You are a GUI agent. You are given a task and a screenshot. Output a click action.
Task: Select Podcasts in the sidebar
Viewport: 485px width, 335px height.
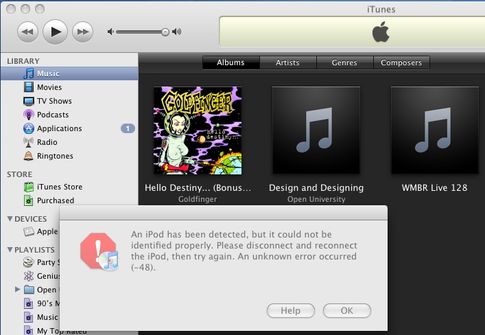[x=52, y=115]
